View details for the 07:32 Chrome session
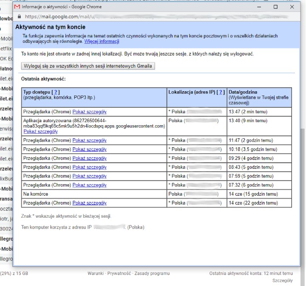Screen dimensions: 306x286 click(89, 185)
